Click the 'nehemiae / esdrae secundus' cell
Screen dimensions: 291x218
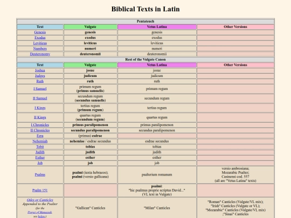pos(90,141)
